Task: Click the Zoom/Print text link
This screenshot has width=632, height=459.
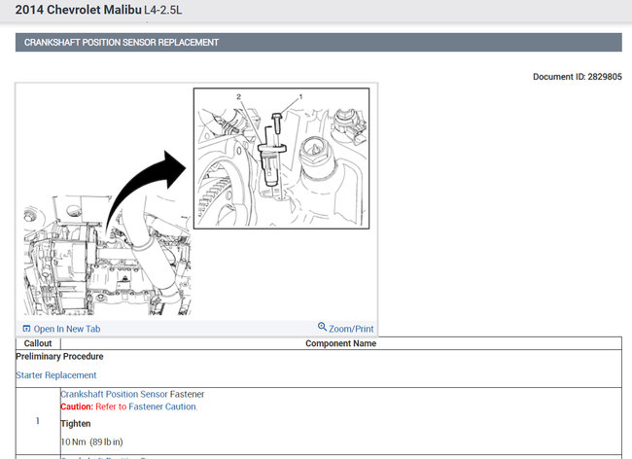Action: 351,329
